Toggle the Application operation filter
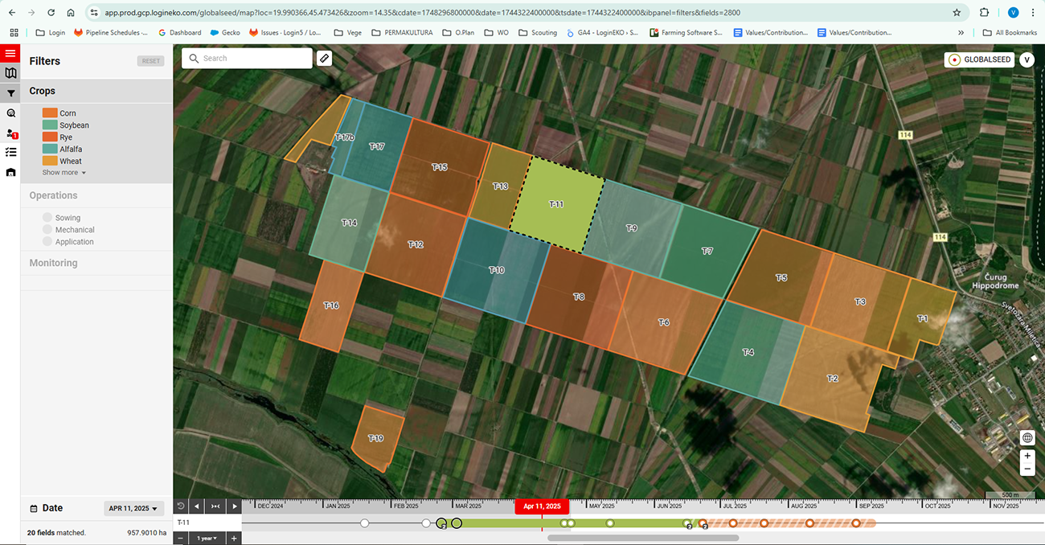Viewport: 1045px width, 545px height. pos(47,242)
